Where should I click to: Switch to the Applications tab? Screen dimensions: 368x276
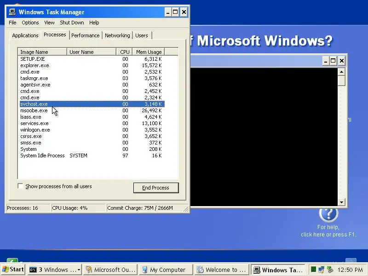(x=25, y=35)
